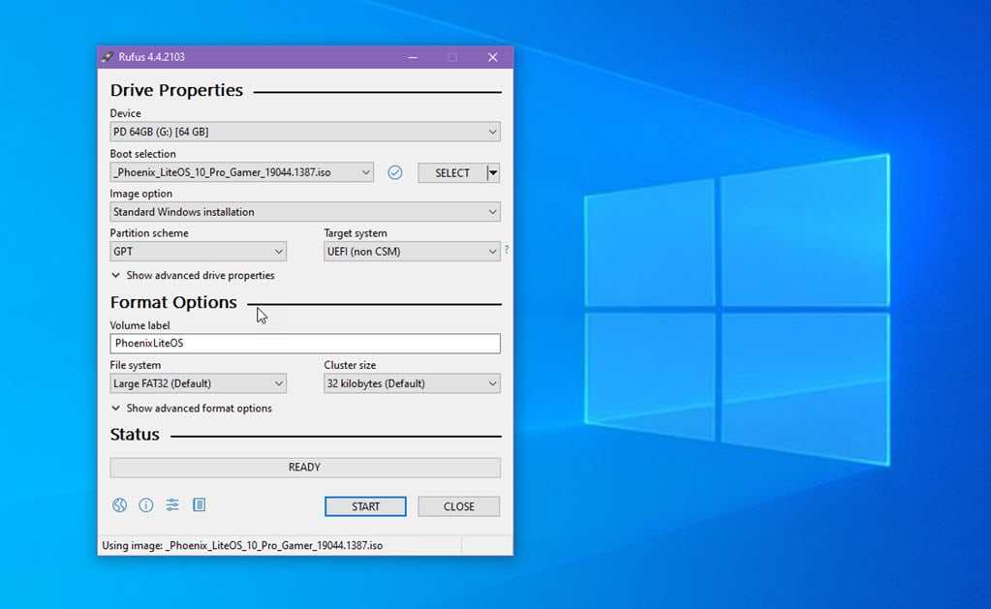Click the 'Status' heading
This screenshot has height=609, width=991.
coord(135,434)
